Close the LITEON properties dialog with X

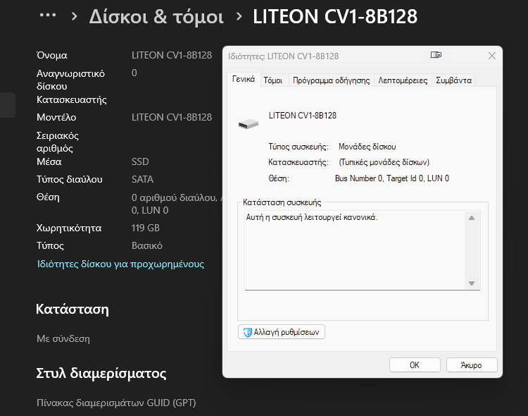[491, 56]
